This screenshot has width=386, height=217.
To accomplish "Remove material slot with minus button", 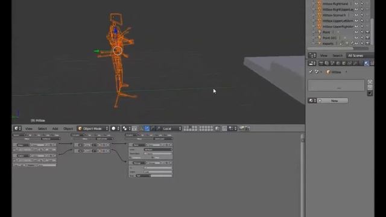I will [370, 87].
